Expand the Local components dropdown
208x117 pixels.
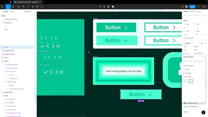[189, 66]
